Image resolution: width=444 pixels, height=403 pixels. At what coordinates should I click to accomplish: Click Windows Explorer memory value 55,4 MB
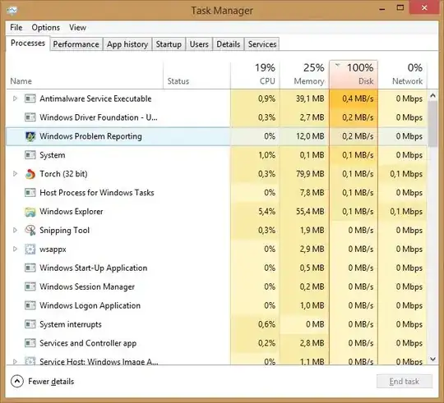(310, 212)
